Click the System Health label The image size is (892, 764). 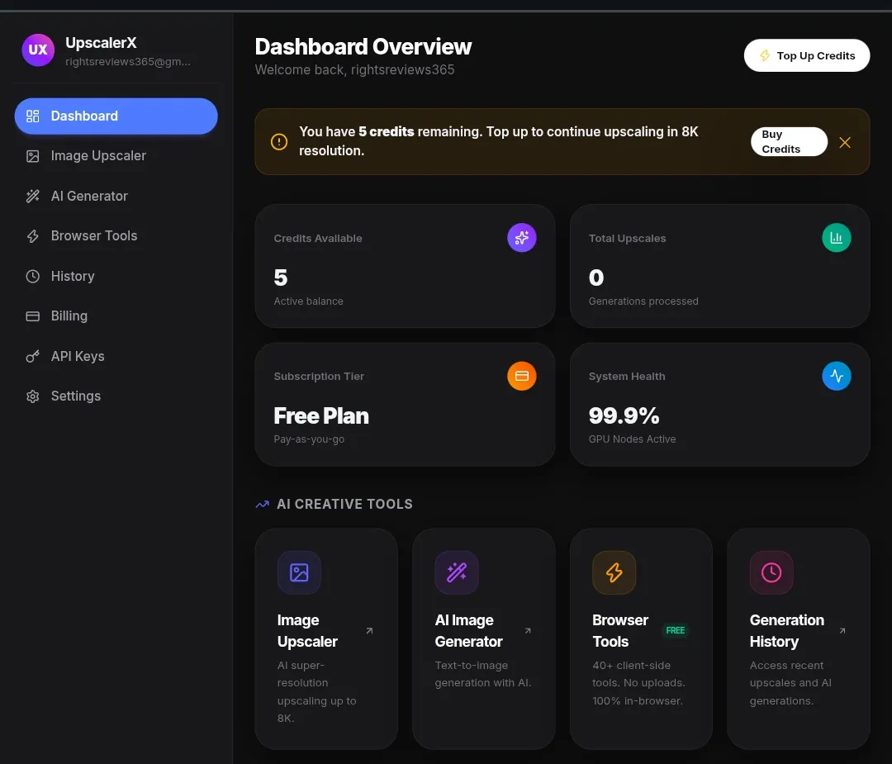(626, 377)
